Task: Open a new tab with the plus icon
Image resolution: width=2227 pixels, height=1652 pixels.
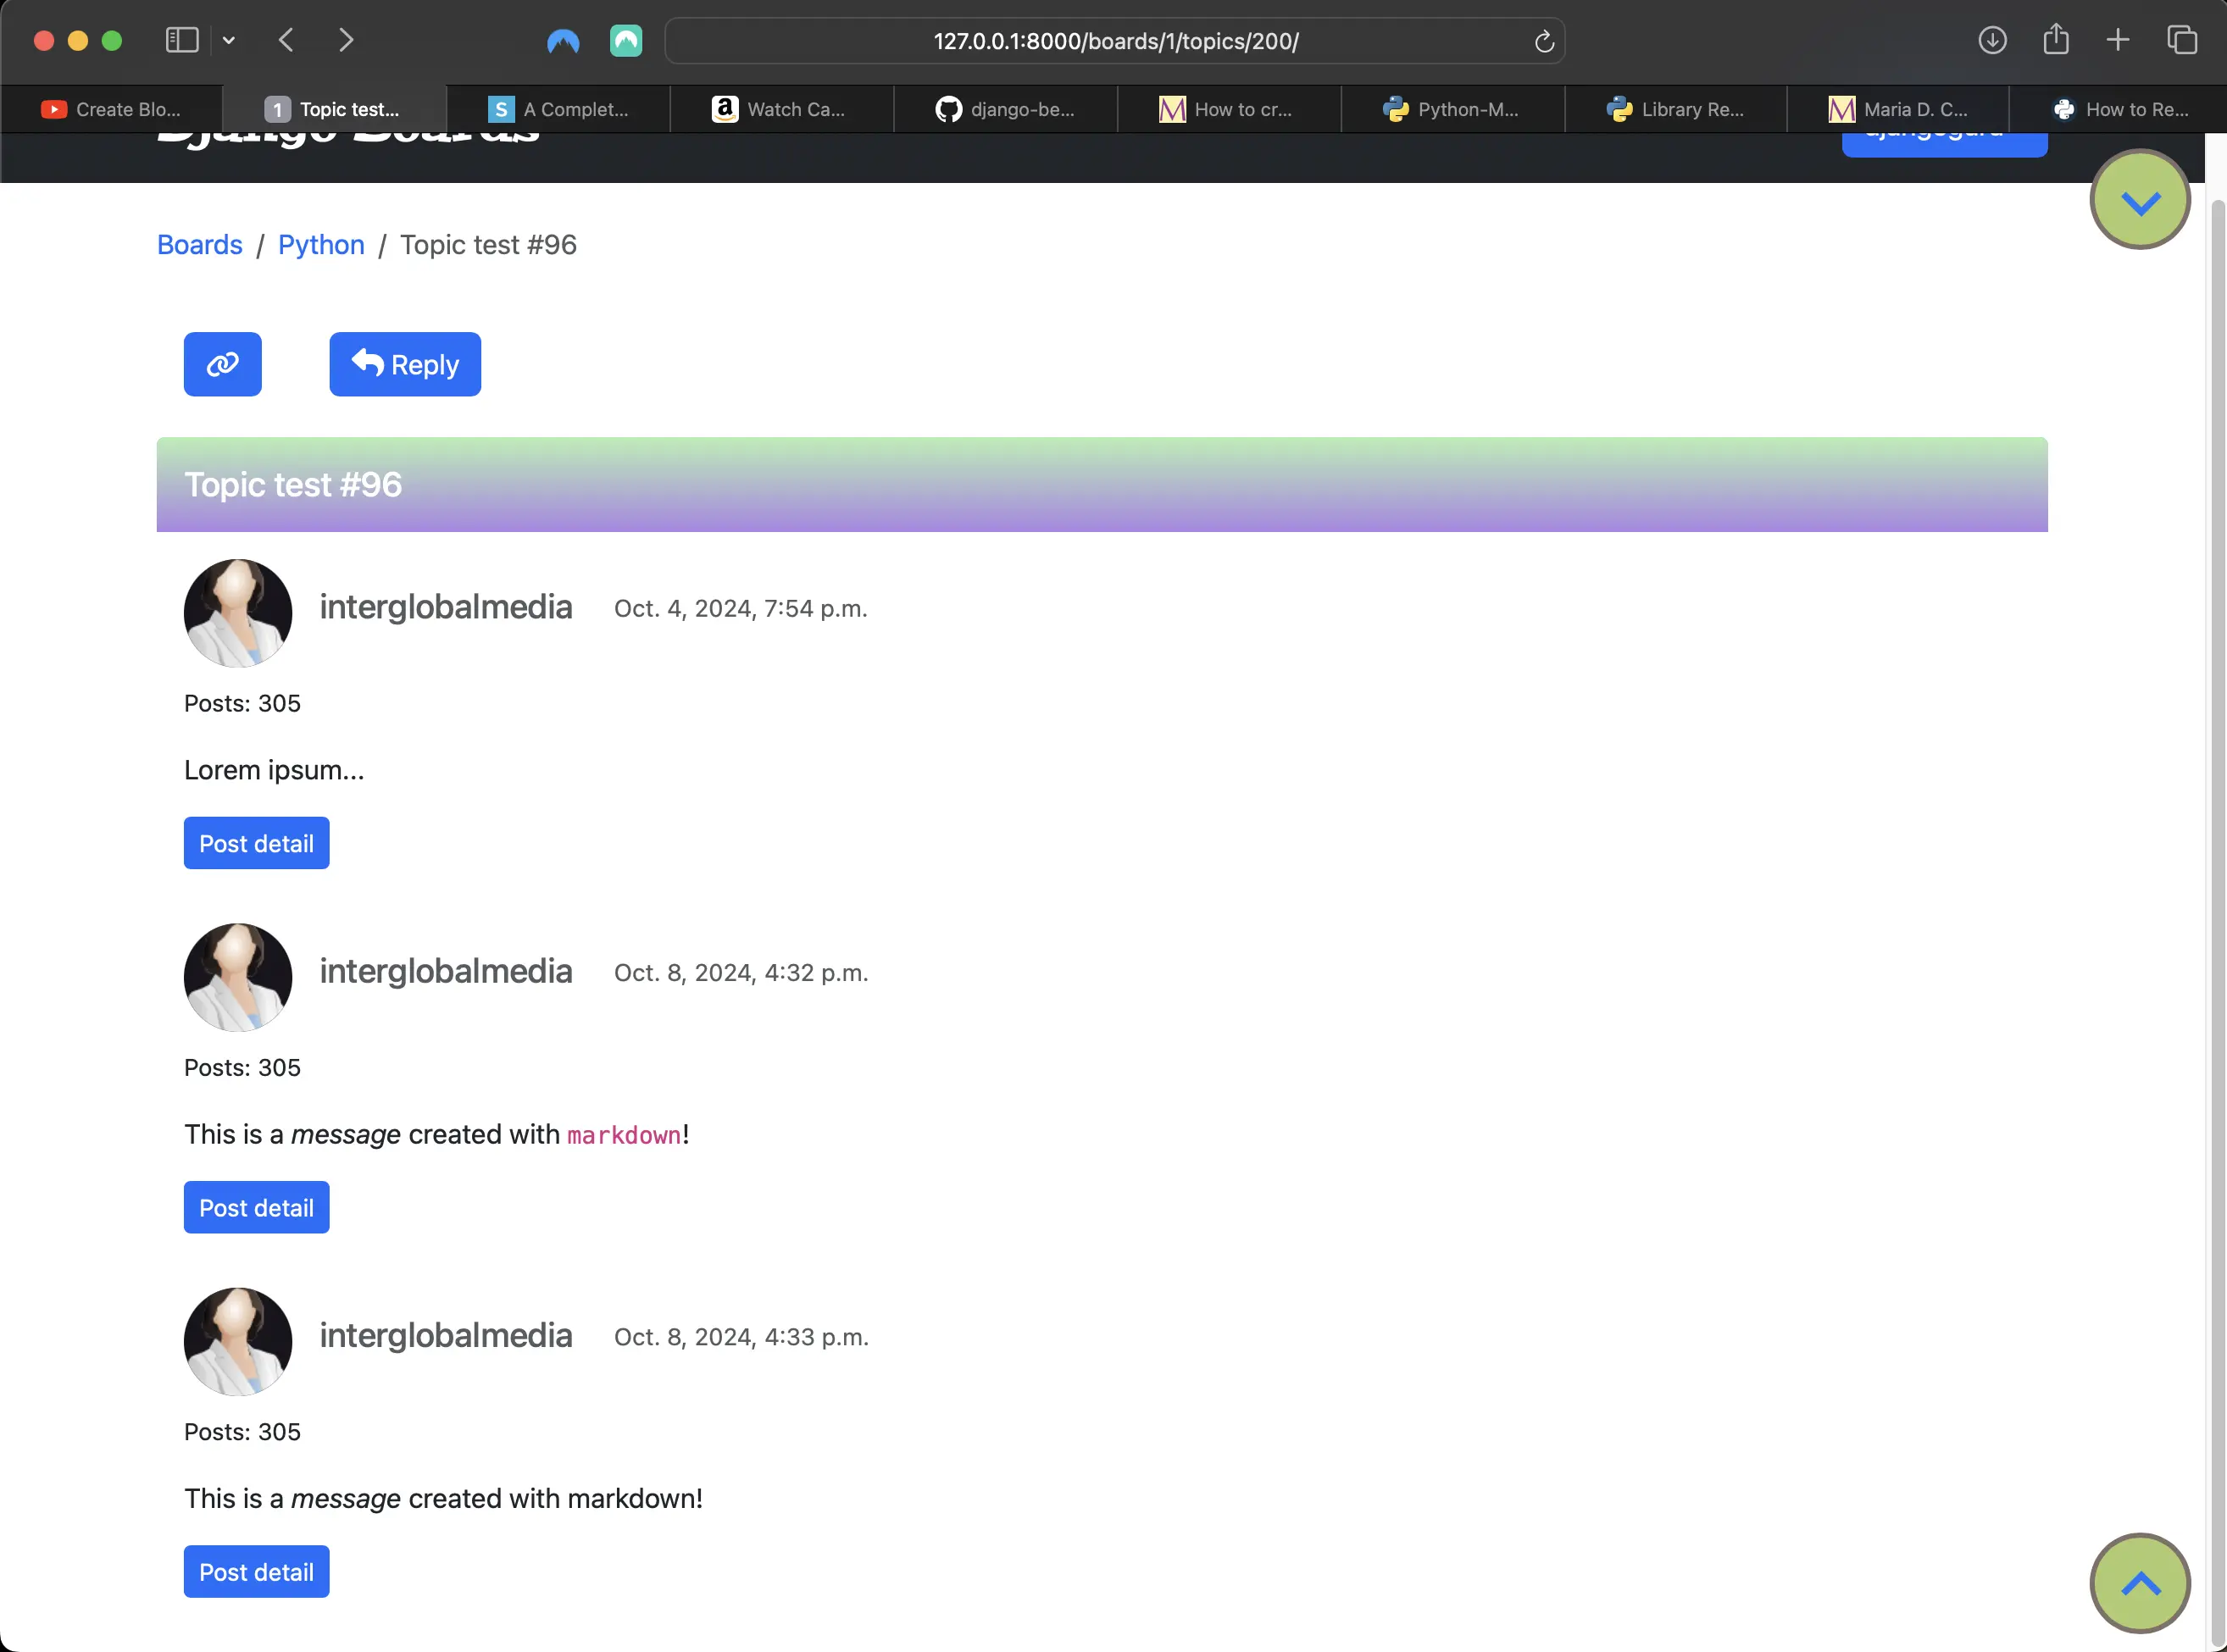Action: pos(2118,40)
